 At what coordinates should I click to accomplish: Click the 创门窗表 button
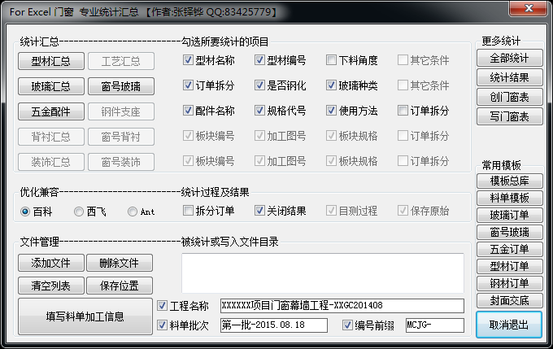(509, 97)
